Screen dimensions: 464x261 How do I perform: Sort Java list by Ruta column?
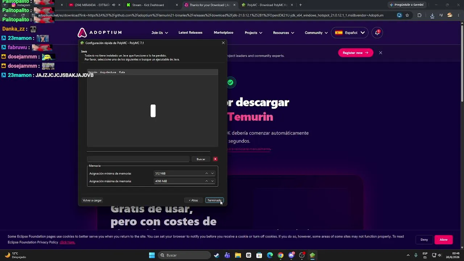pyautogui.click(x=122, y=72)
